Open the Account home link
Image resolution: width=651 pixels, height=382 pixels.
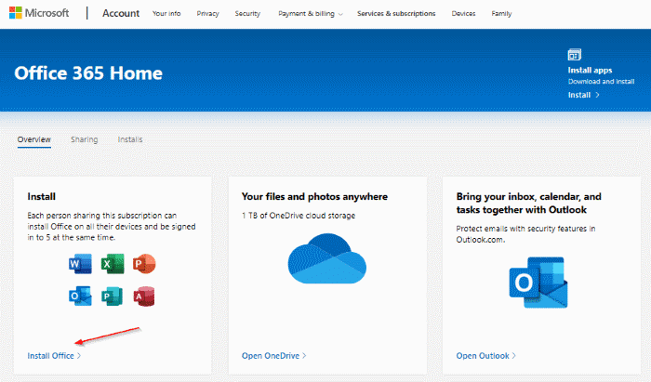tap(121, 13)
